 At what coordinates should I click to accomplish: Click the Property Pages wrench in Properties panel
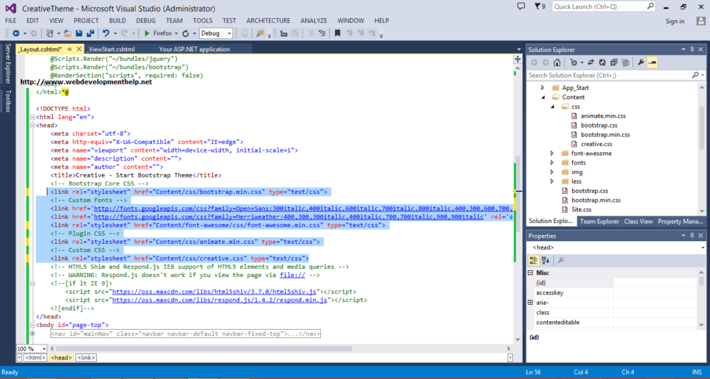click(x=560, y=260)
